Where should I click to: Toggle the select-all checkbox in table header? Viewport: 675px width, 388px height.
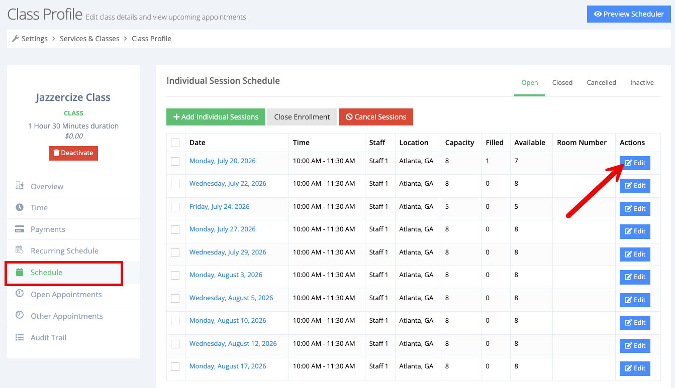175,143
